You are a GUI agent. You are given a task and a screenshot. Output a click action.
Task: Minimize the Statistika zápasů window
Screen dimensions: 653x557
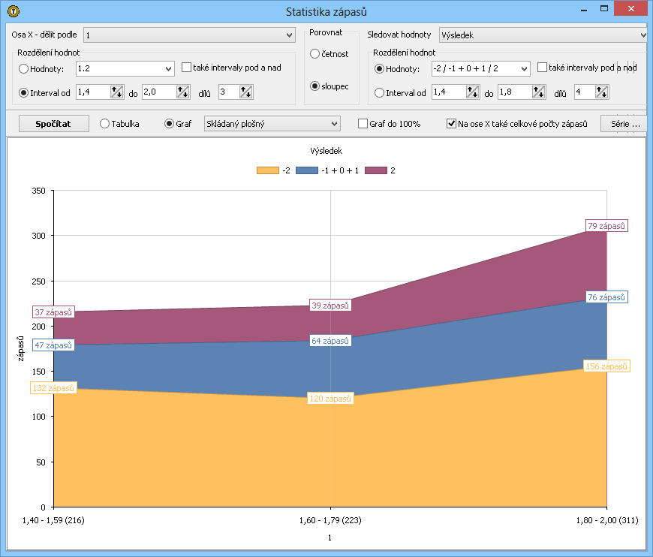point(584,9)
